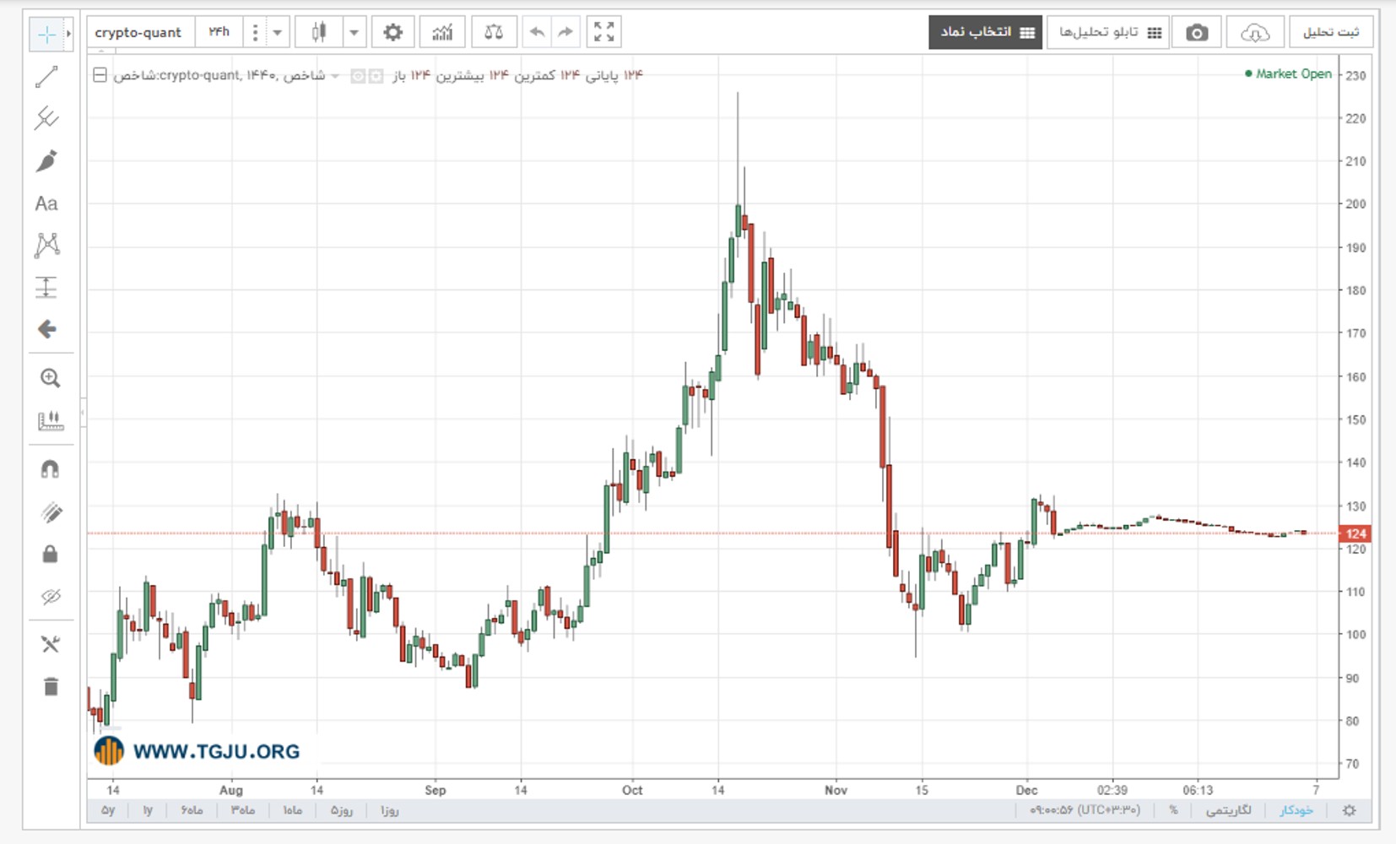This screenshot has width=1396, height=844.
Task: Show the 5y time range
Action: pyautogui.click(x=108, y=810)
